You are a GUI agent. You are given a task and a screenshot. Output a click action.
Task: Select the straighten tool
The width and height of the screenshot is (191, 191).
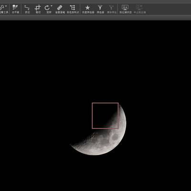tap(27, 8)
